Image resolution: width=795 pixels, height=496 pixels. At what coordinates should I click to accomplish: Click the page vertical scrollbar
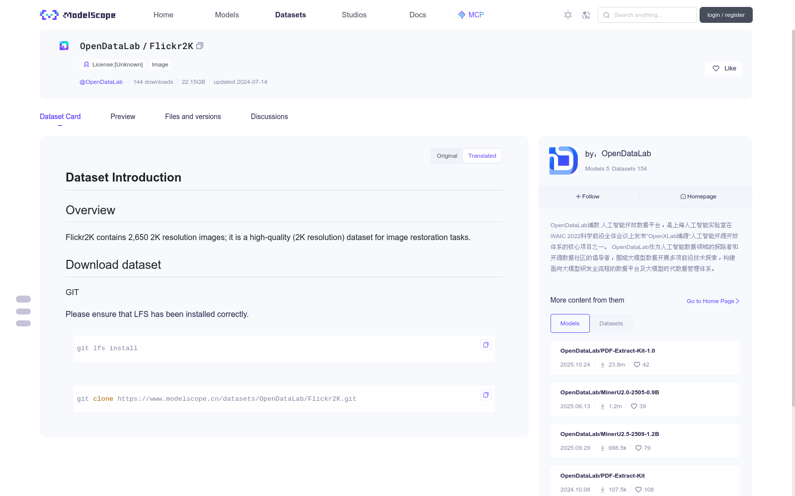pos(793,218)
